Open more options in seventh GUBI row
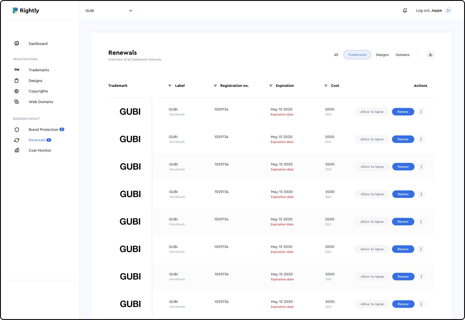The image size is (465, 320). tap(421, 277)
